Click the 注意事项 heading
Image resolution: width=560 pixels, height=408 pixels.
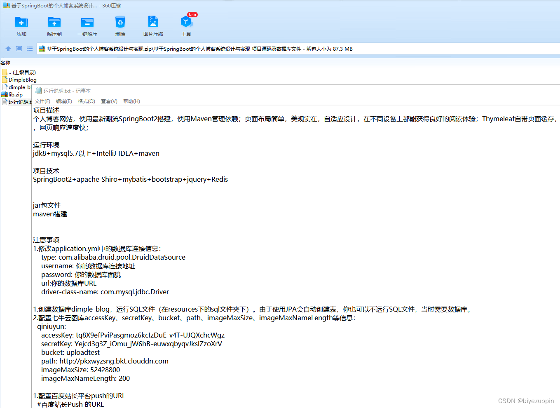tap(46, 240)
